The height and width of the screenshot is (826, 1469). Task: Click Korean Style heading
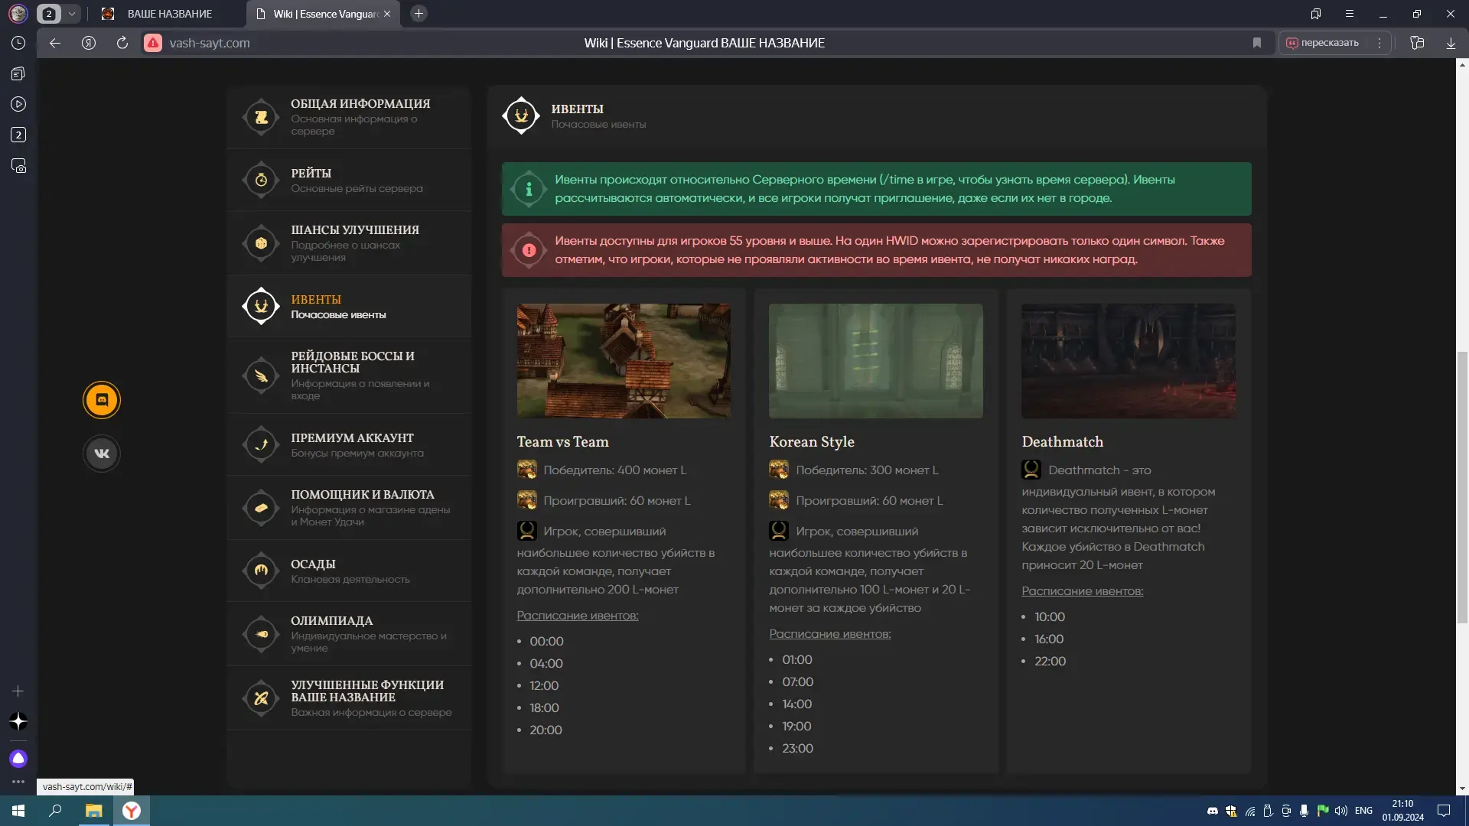pos(812,442)
